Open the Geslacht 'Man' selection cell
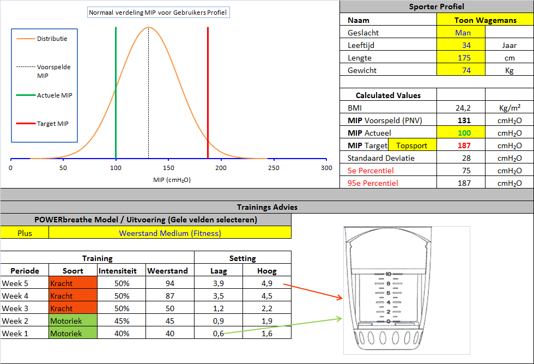534x364 pixels. pos(461,33)
